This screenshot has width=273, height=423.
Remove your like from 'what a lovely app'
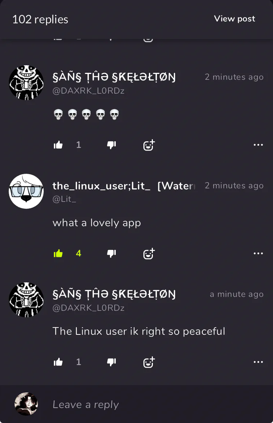pos(58,254)
